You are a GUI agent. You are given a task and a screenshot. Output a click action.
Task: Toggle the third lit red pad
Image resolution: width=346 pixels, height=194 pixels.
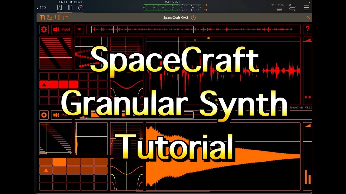(64, 85)
